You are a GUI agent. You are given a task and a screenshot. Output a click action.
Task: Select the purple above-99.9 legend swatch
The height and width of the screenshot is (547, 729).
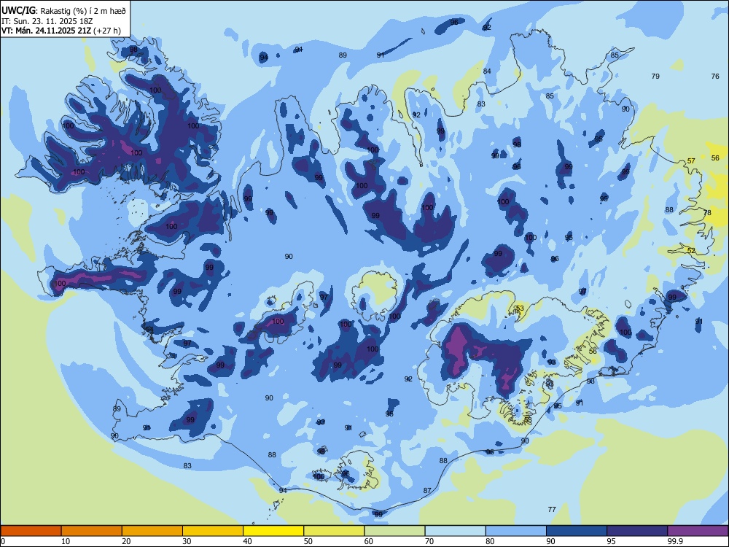click(x=698, y=531)
